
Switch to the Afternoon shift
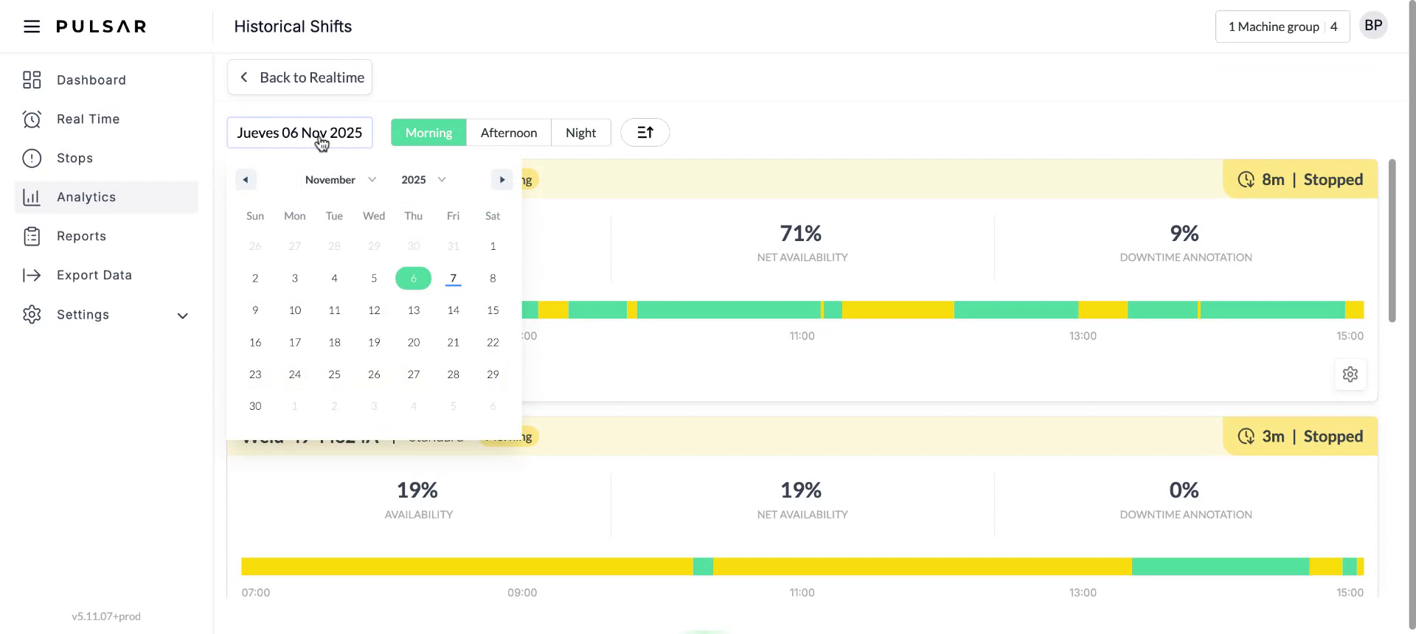pyautogui.click(x=508, y=133)
